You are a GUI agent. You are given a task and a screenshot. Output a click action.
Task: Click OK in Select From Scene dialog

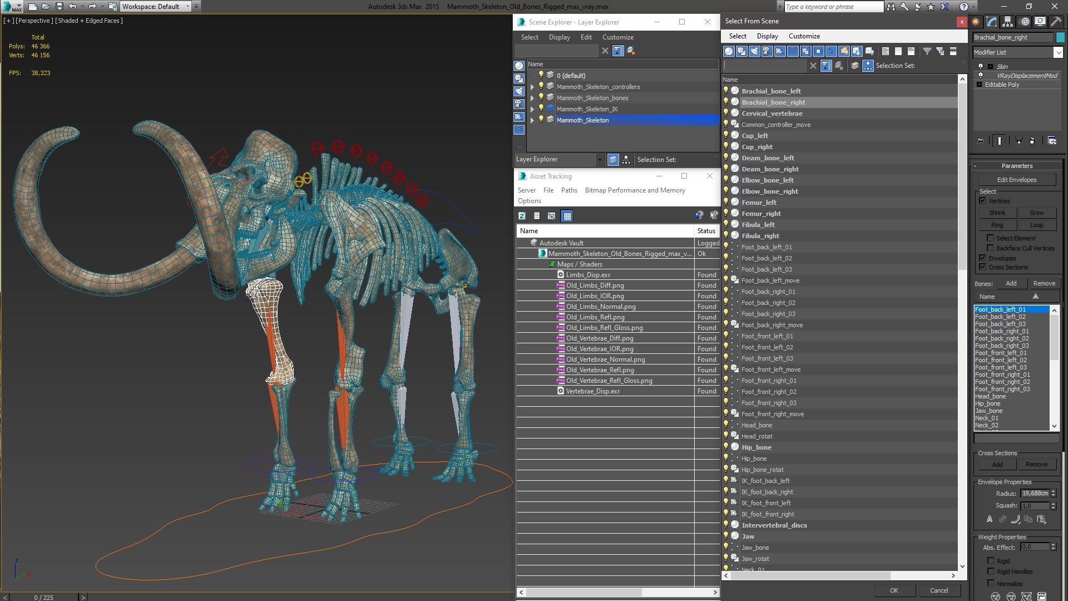point(894,590)
